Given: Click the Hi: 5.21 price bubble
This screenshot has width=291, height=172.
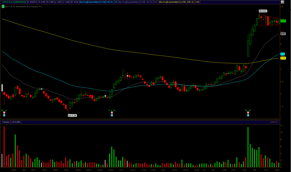Looking at the screenshot, I should [x=263, y=11].
